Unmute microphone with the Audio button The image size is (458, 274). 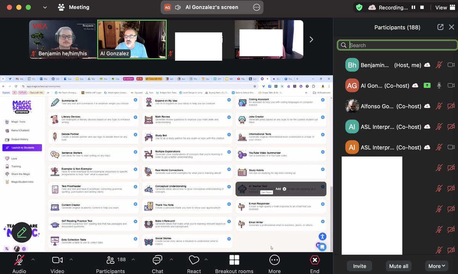(x=19, y=264)
